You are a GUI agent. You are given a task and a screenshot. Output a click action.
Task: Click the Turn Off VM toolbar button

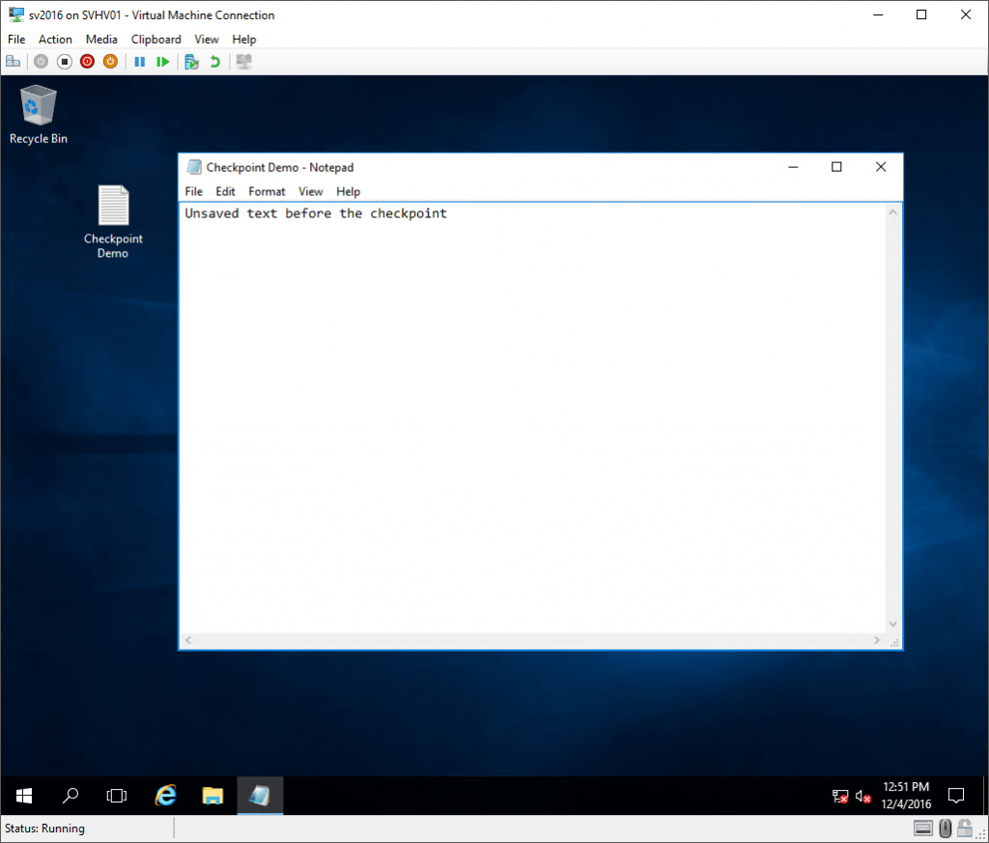pos(65,62)
